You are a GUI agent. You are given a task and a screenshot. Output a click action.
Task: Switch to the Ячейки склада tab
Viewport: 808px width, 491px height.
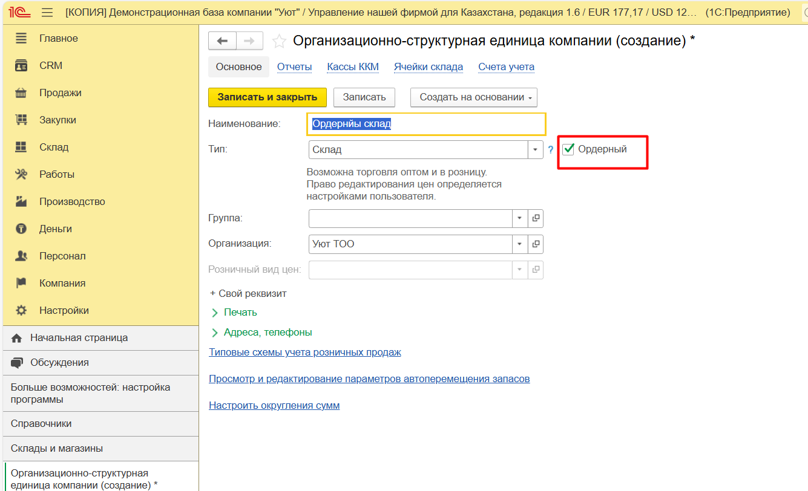click(428, 67)
